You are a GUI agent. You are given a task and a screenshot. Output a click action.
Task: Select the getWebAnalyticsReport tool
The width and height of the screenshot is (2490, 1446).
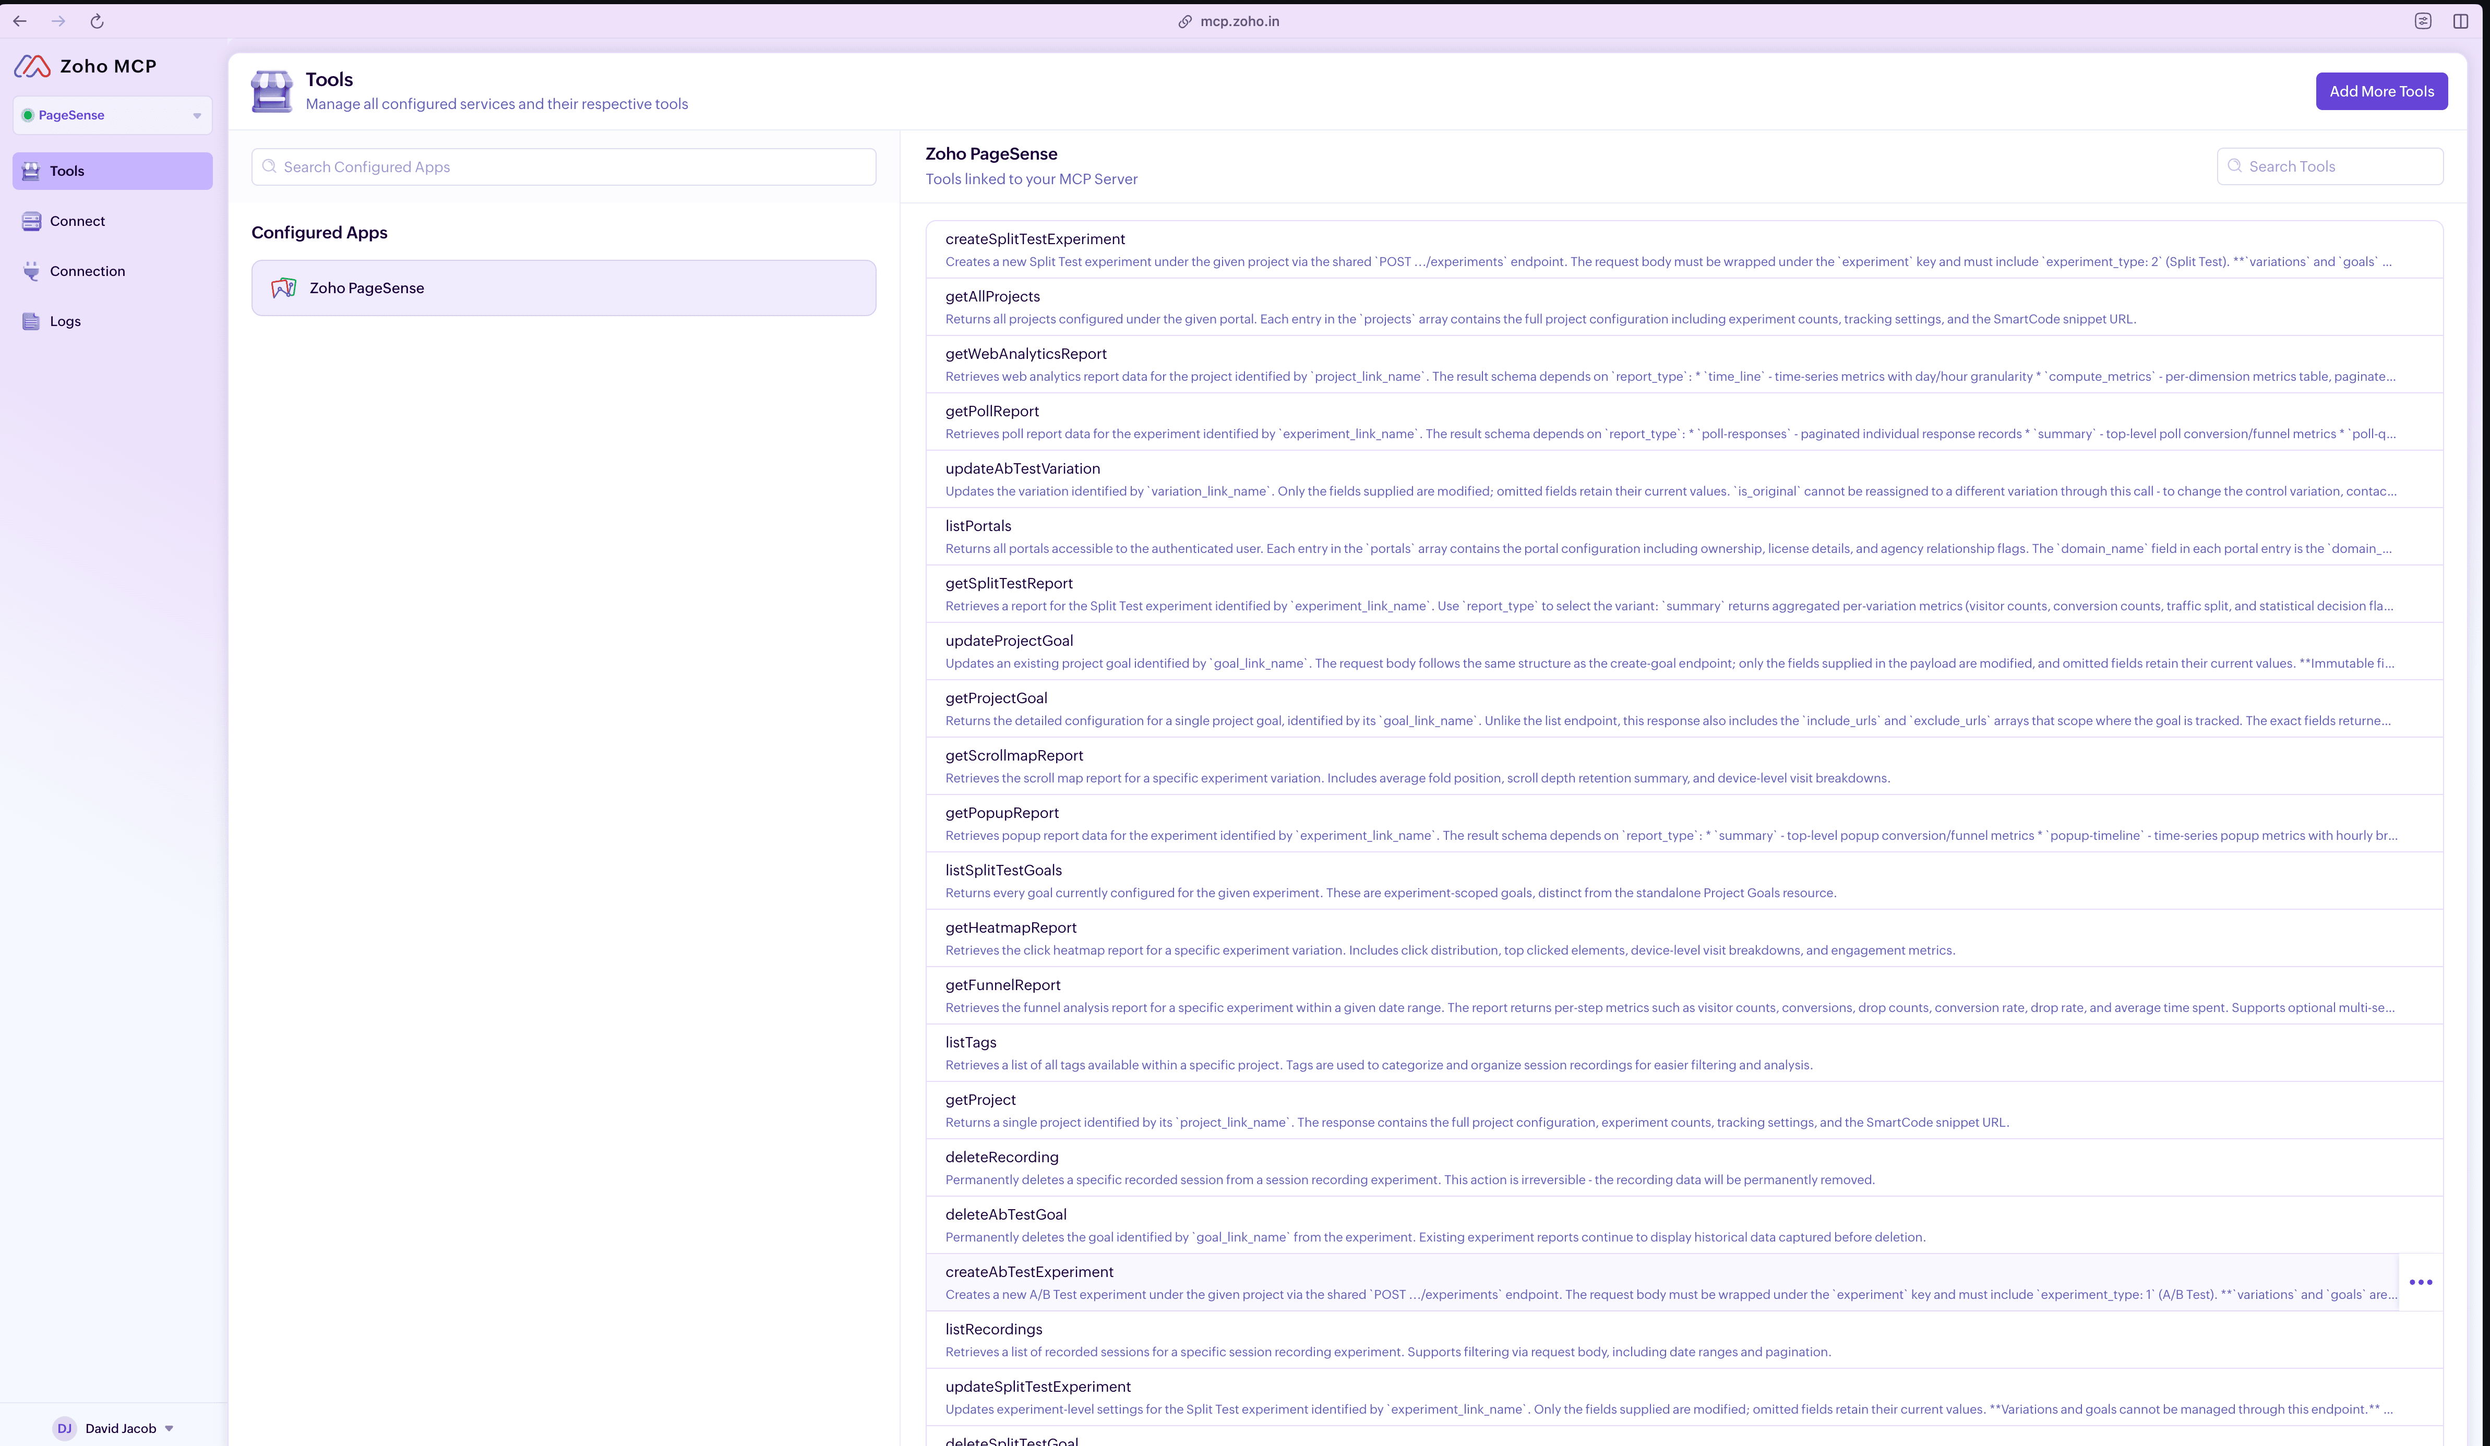click(x=1684, y=365)
